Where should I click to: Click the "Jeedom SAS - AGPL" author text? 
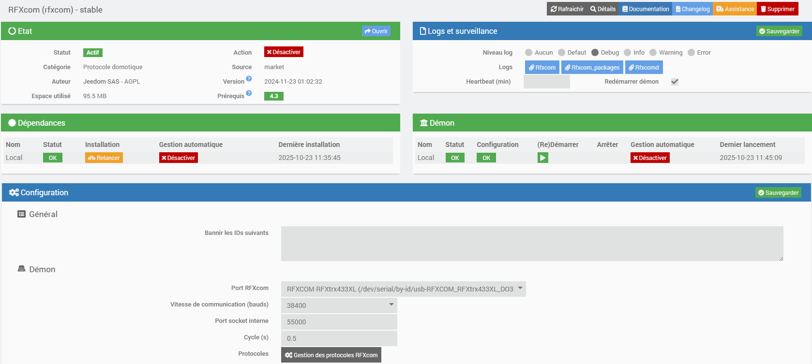point(112,82)
